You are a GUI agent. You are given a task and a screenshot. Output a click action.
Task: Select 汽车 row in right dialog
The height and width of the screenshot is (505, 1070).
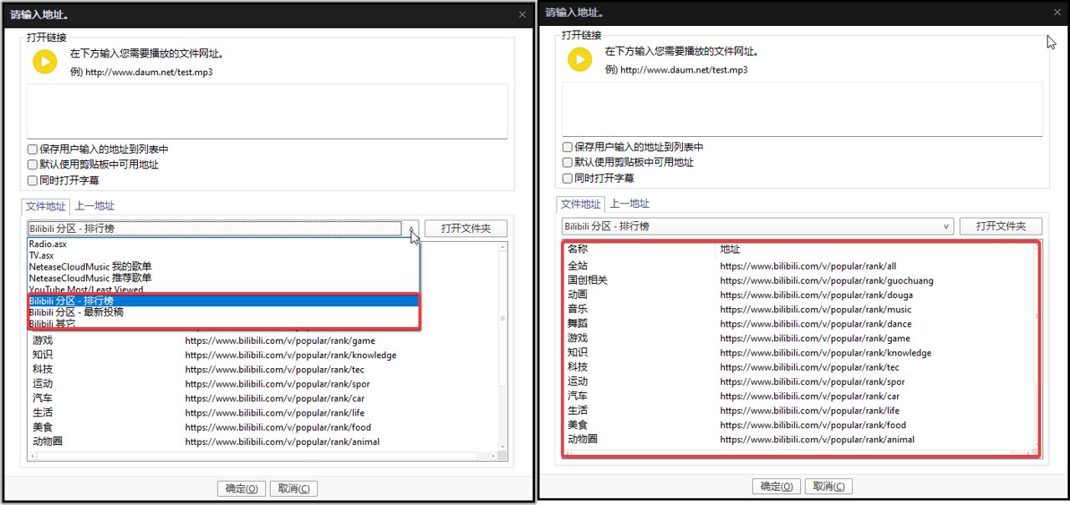click(799, 396)
